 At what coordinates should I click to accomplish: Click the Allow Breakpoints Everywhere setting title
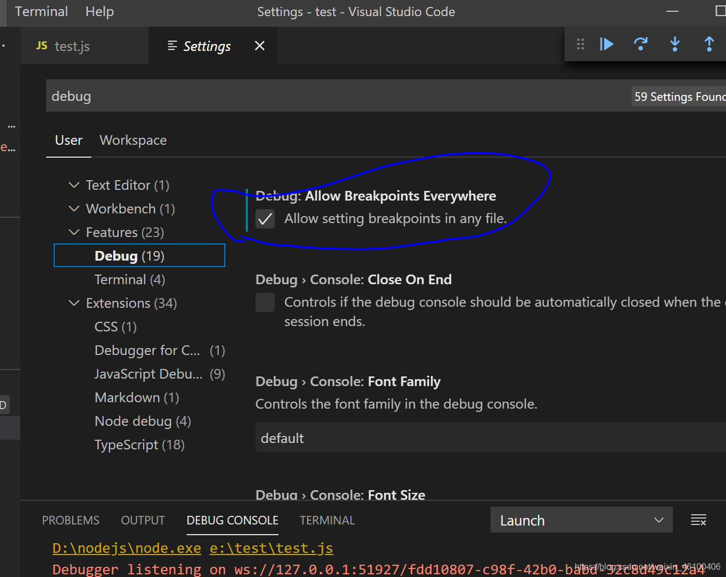pos(376,196)
